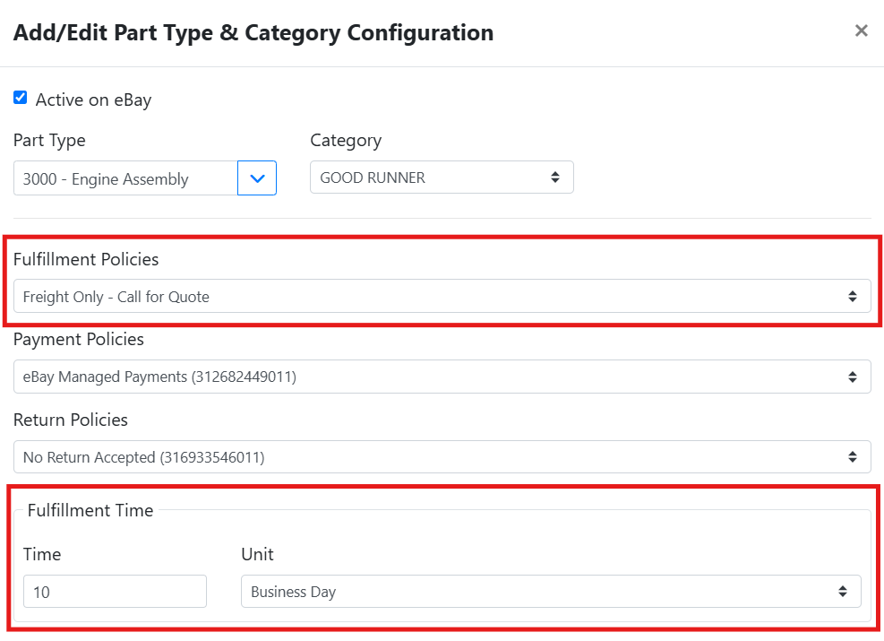Toggle the Active on eBay checkbox

(21, 98)
